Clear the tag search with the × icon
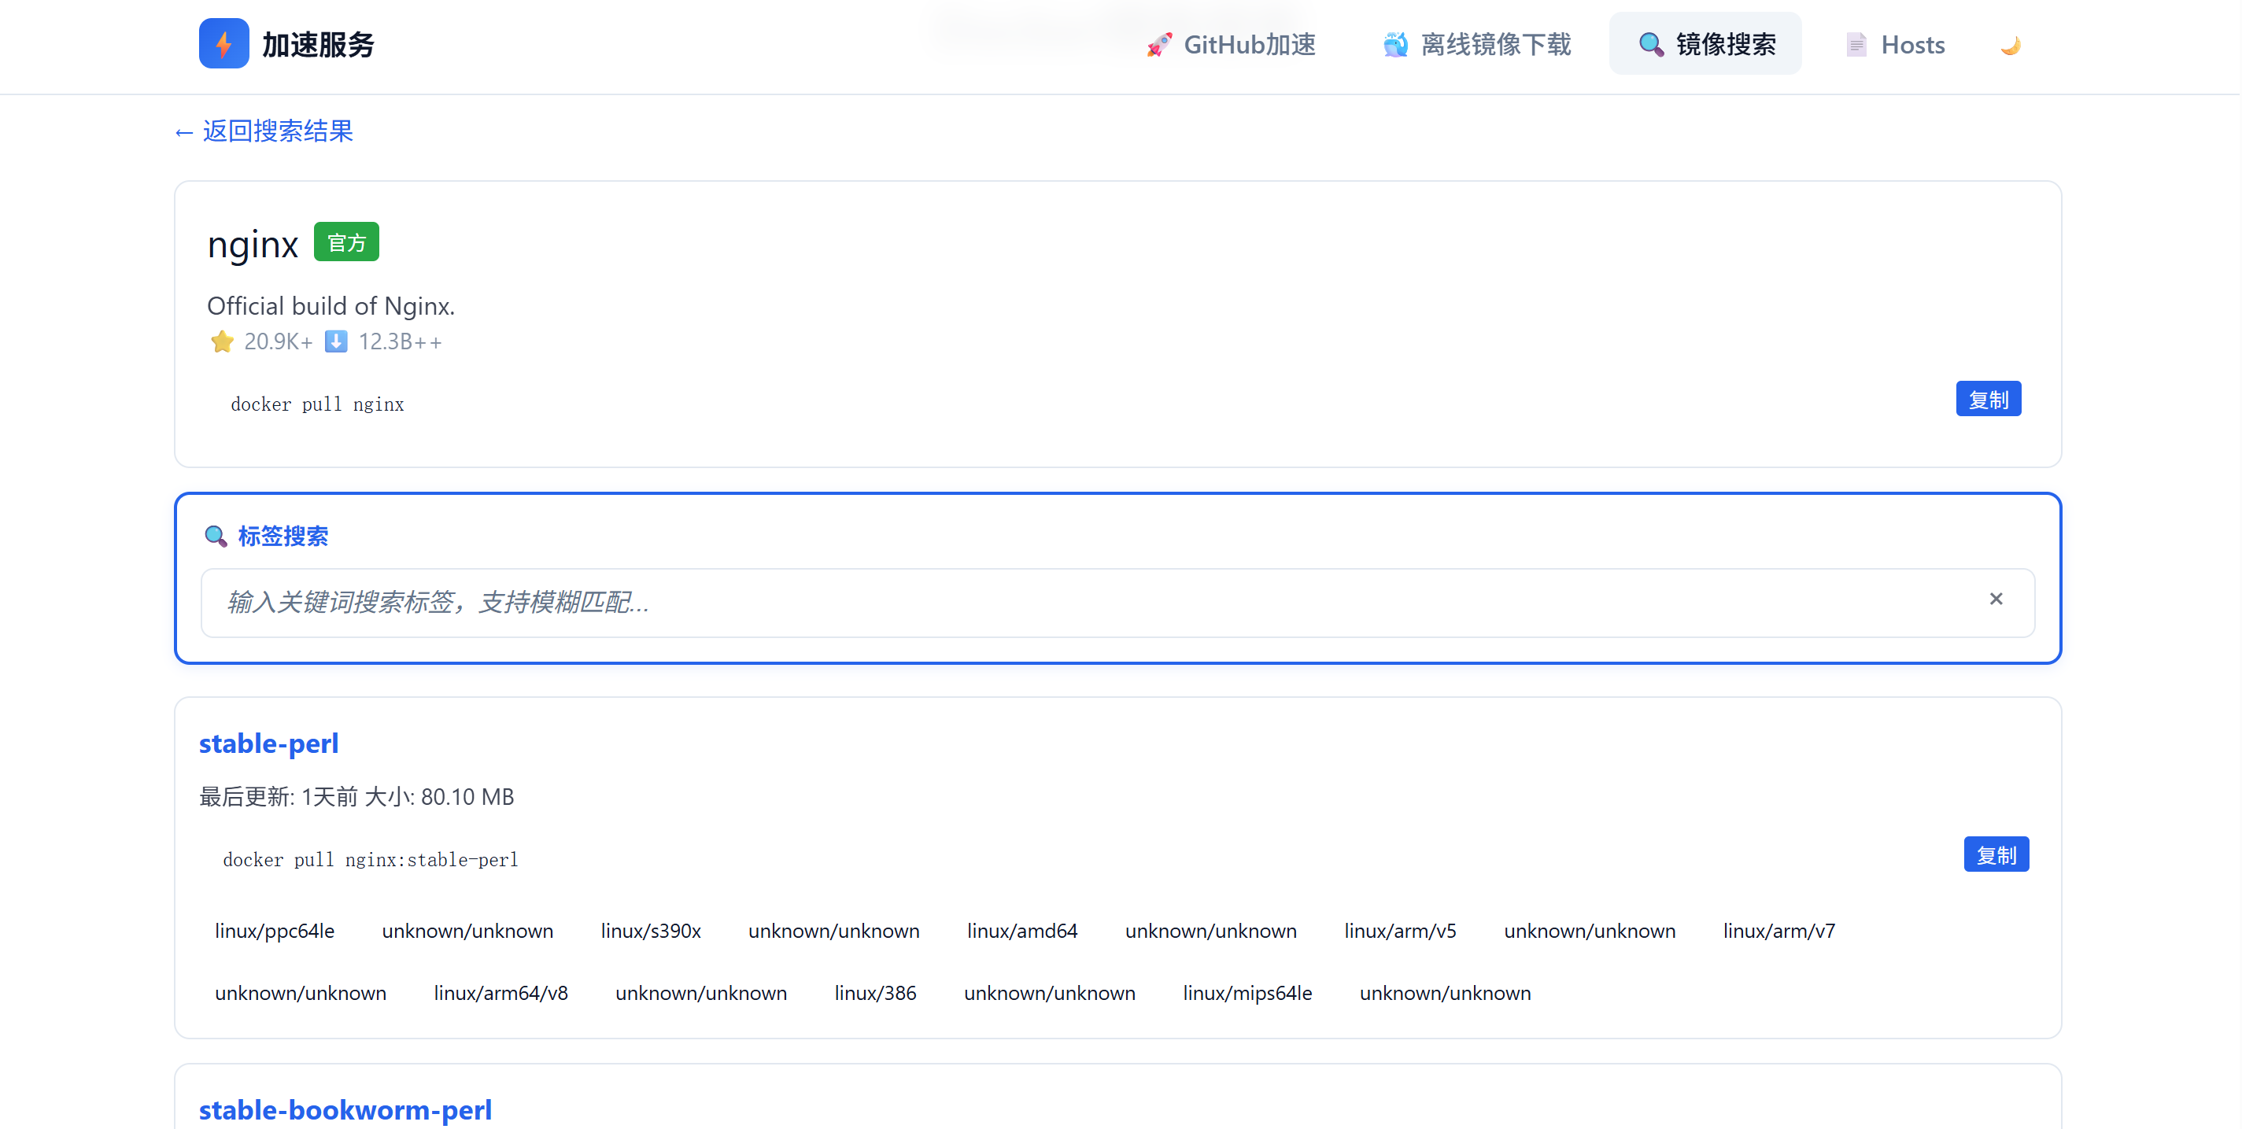The image size is (2242, 1129). [1996, 599]
